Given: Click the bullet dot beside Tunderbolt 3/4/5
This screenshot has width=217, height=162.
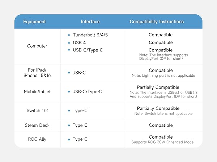Looking at the screenshot, I should (69, 35).
